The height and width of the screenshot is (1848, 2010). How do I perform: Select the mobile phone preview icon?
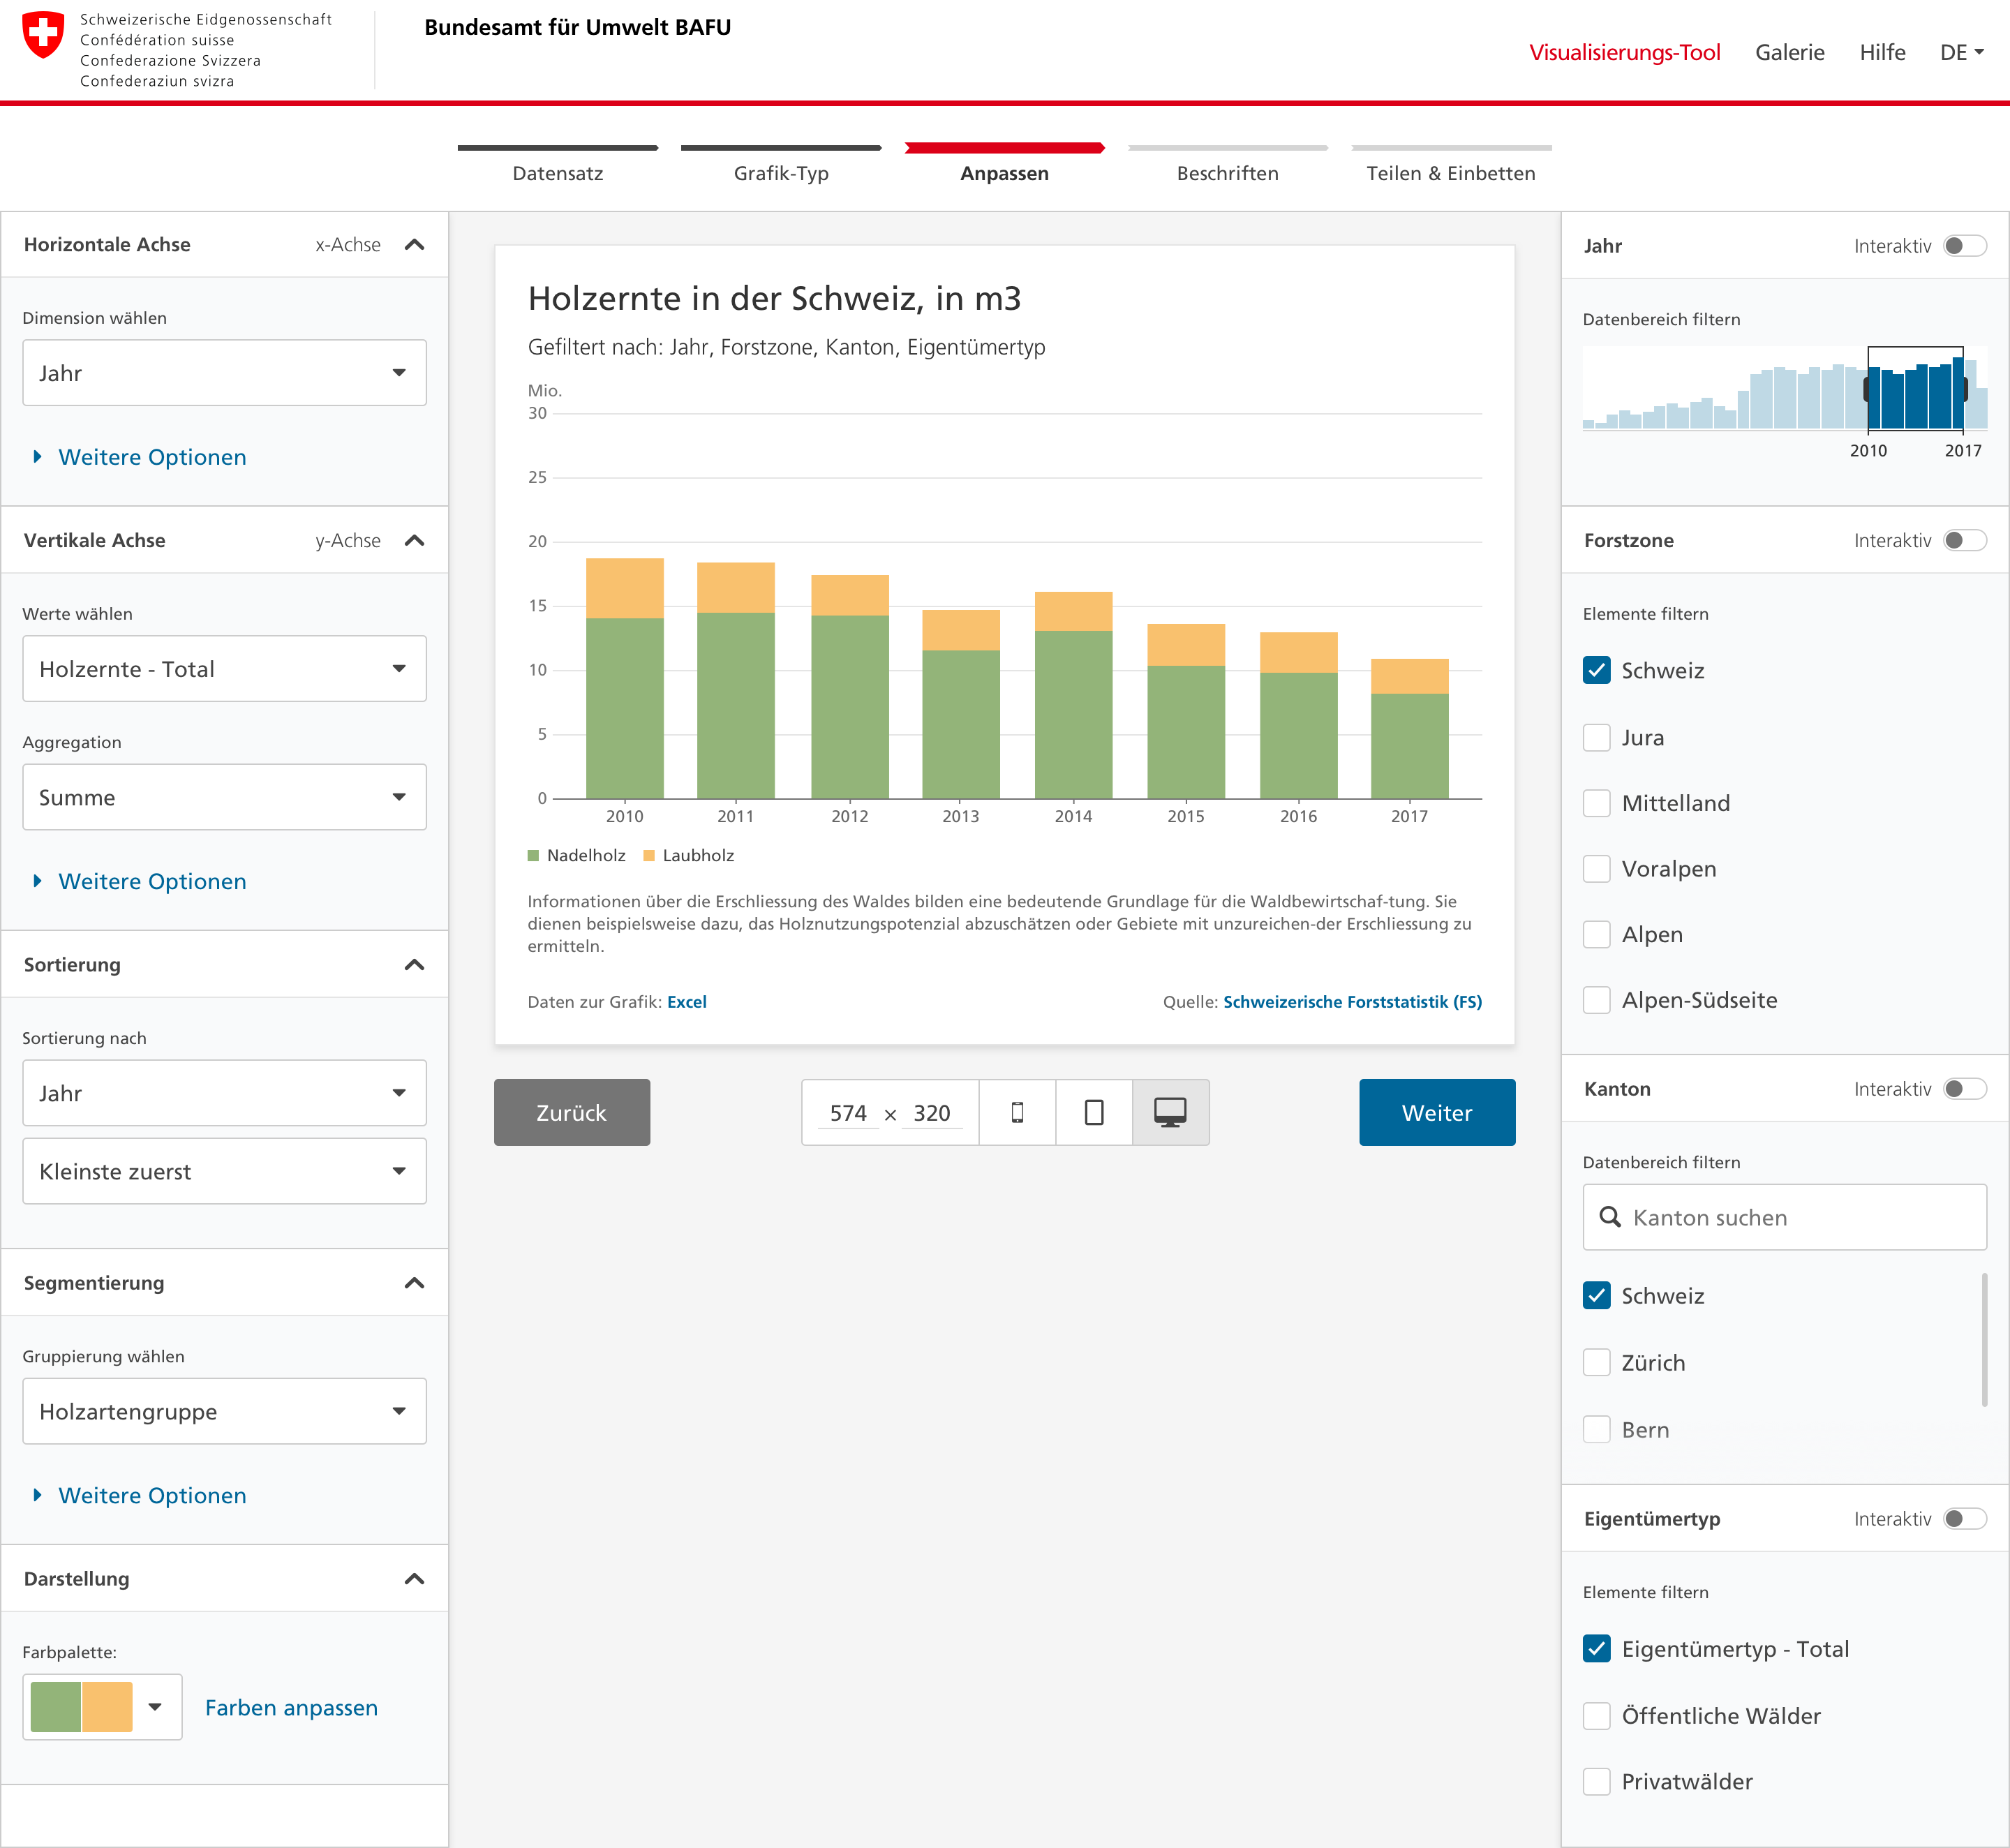tap(1017, 1112)
